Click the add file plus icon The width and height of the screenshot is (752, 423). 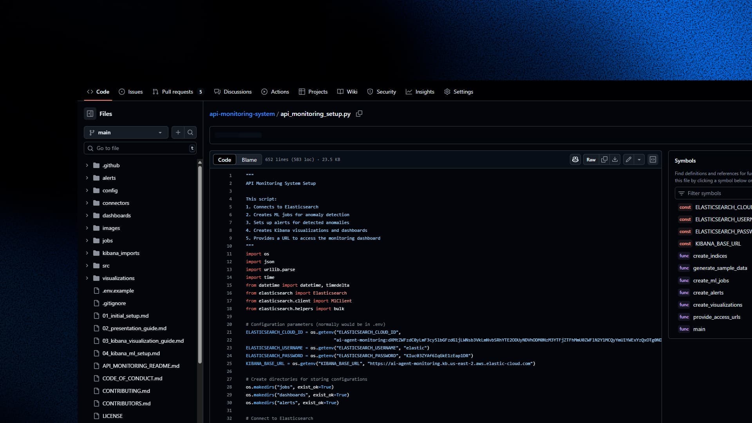(x=178, y=132)
